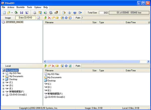
Task: Click the blue gear icon in Local pane toolbar
Action: (66, 66)
